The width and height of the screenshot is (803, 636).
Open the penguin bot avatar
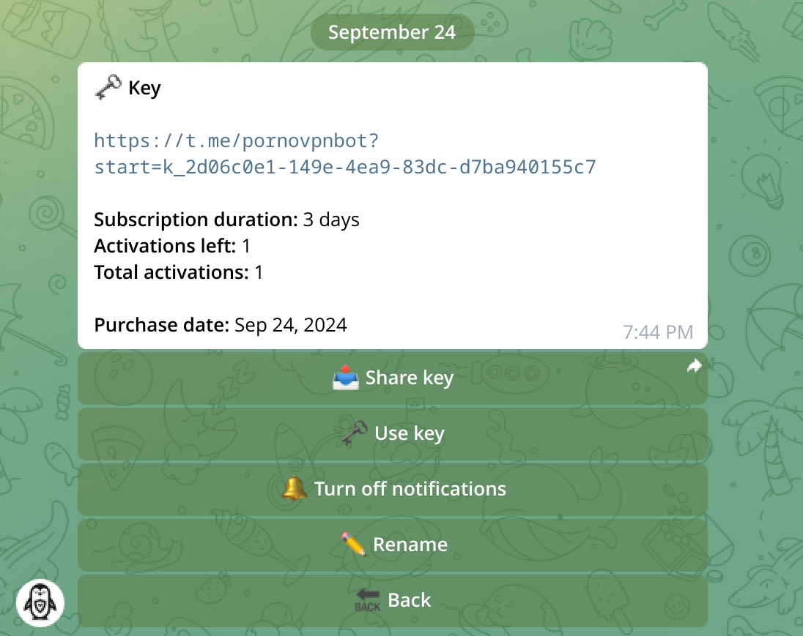click(40, 603)
